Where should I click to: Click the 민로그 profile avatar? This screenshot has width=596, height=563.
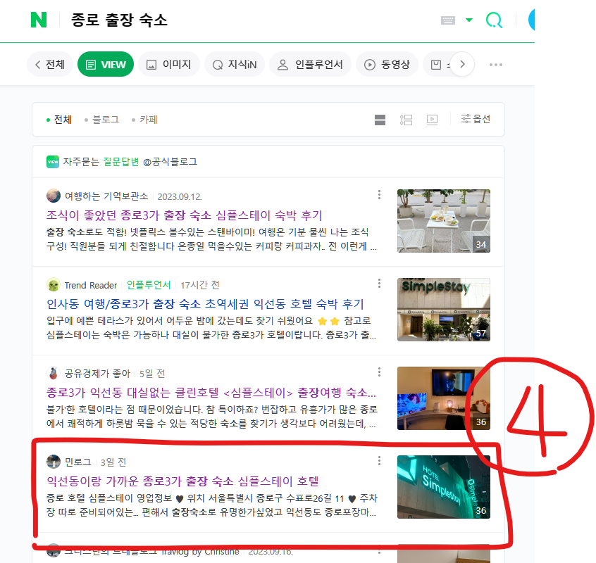click(x=54, y=462)
